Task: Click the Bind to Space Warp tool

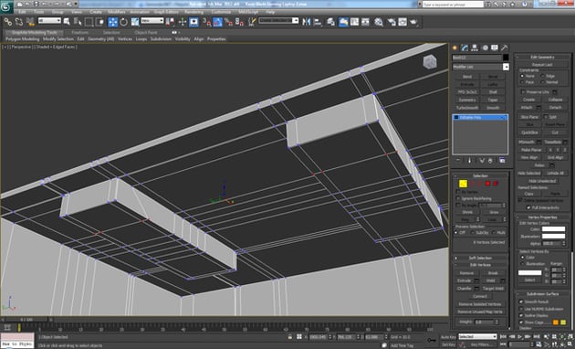Action: click(30, 22)
